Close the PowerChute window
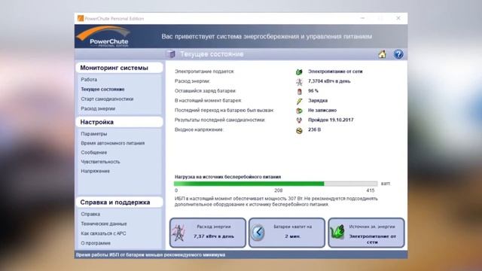The image size is (482, 271). pyautogui.click(x=398, y=18)
